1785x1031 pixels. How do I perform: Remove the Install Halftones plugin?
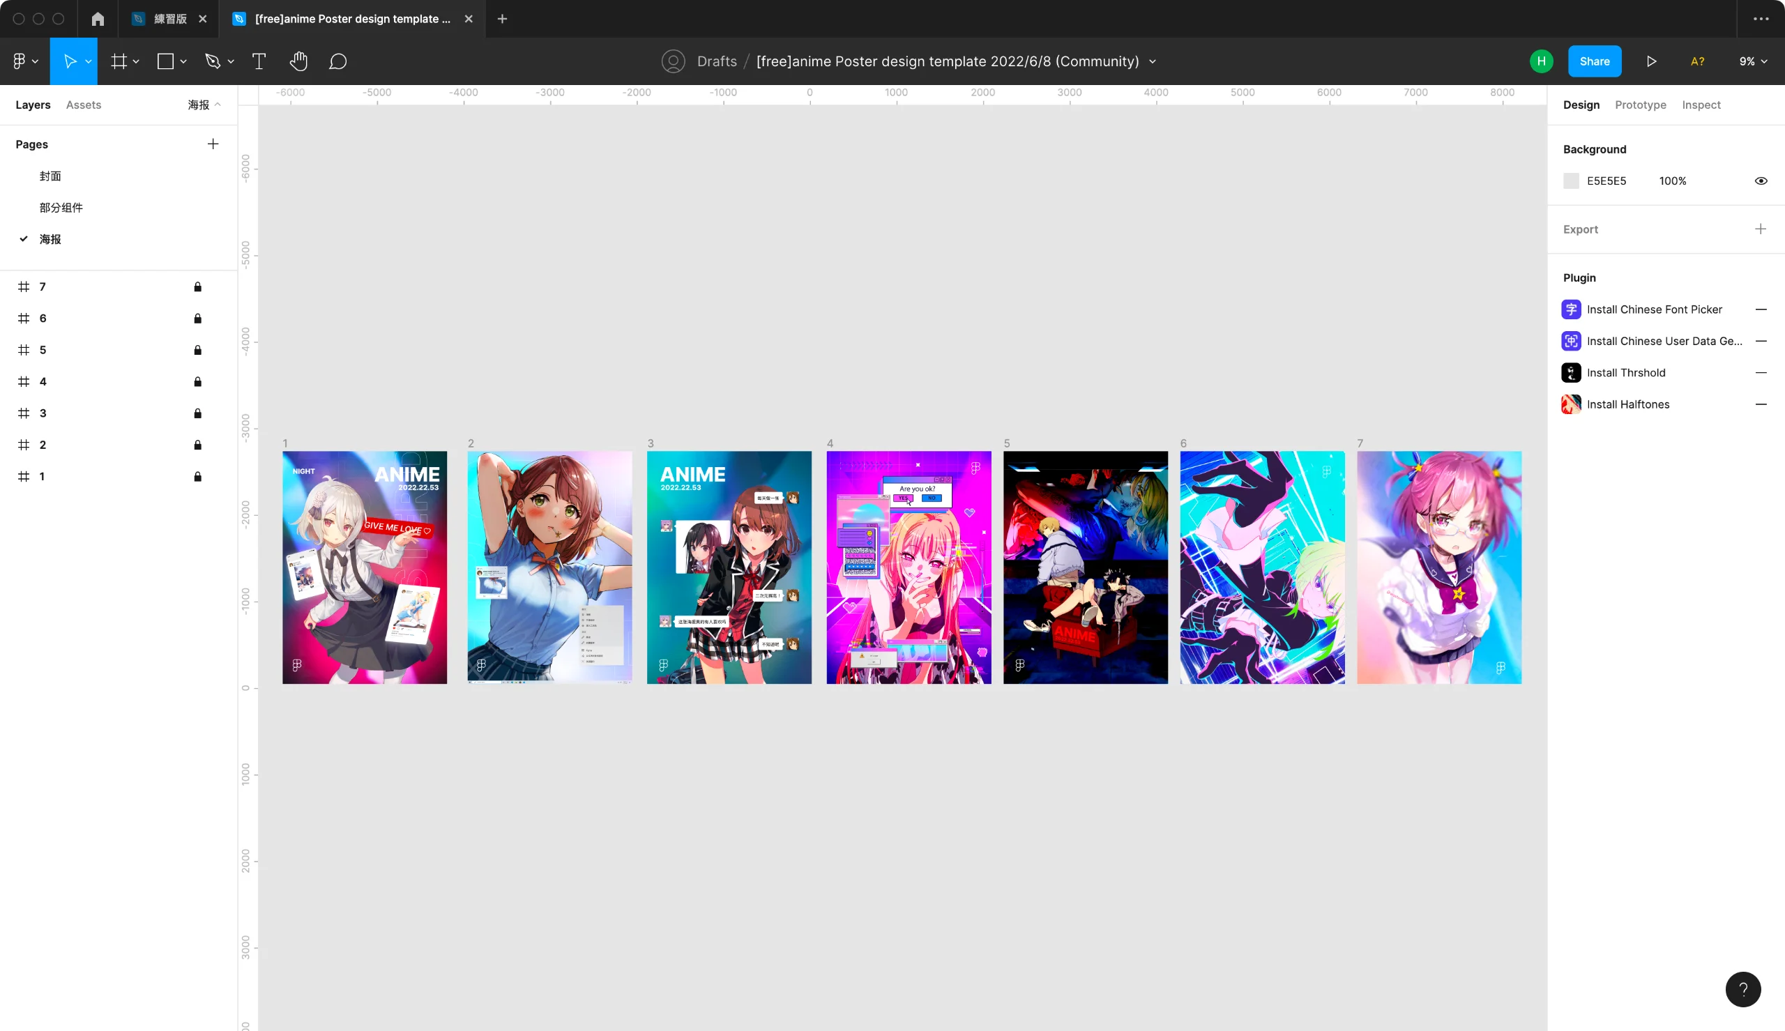(1761, 404)
